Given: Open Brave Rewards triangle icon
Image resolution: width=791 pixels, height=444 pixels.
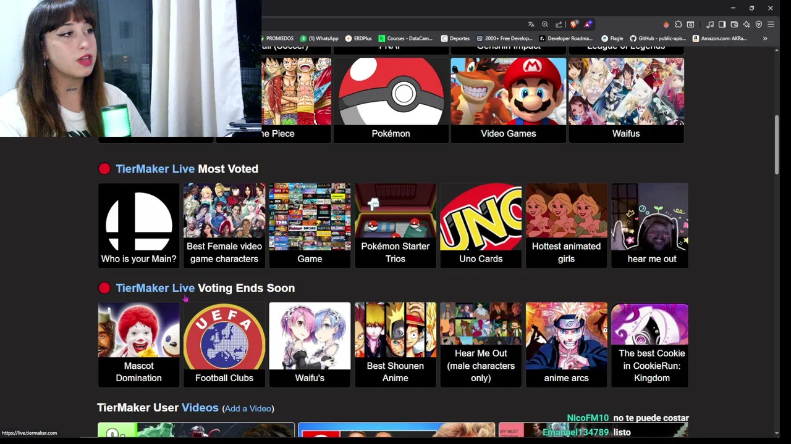Looking at the screenshot, I should pyautogui.click(x=588, y=25).
